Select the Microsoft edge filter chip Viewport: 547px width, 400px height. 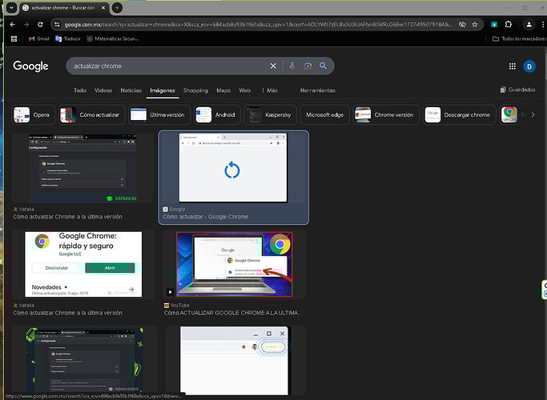324,114
